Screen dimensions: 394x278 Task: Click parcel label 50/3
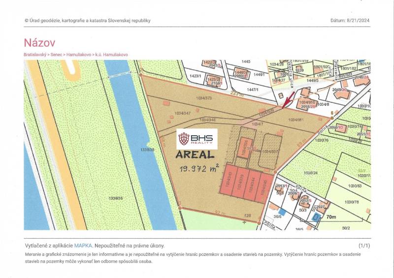[302, 210]
